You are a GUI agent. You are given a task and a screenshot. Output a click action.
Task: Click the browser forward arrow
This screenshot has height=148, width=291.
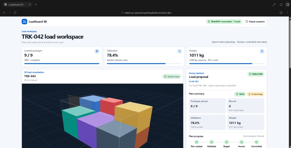10,13
